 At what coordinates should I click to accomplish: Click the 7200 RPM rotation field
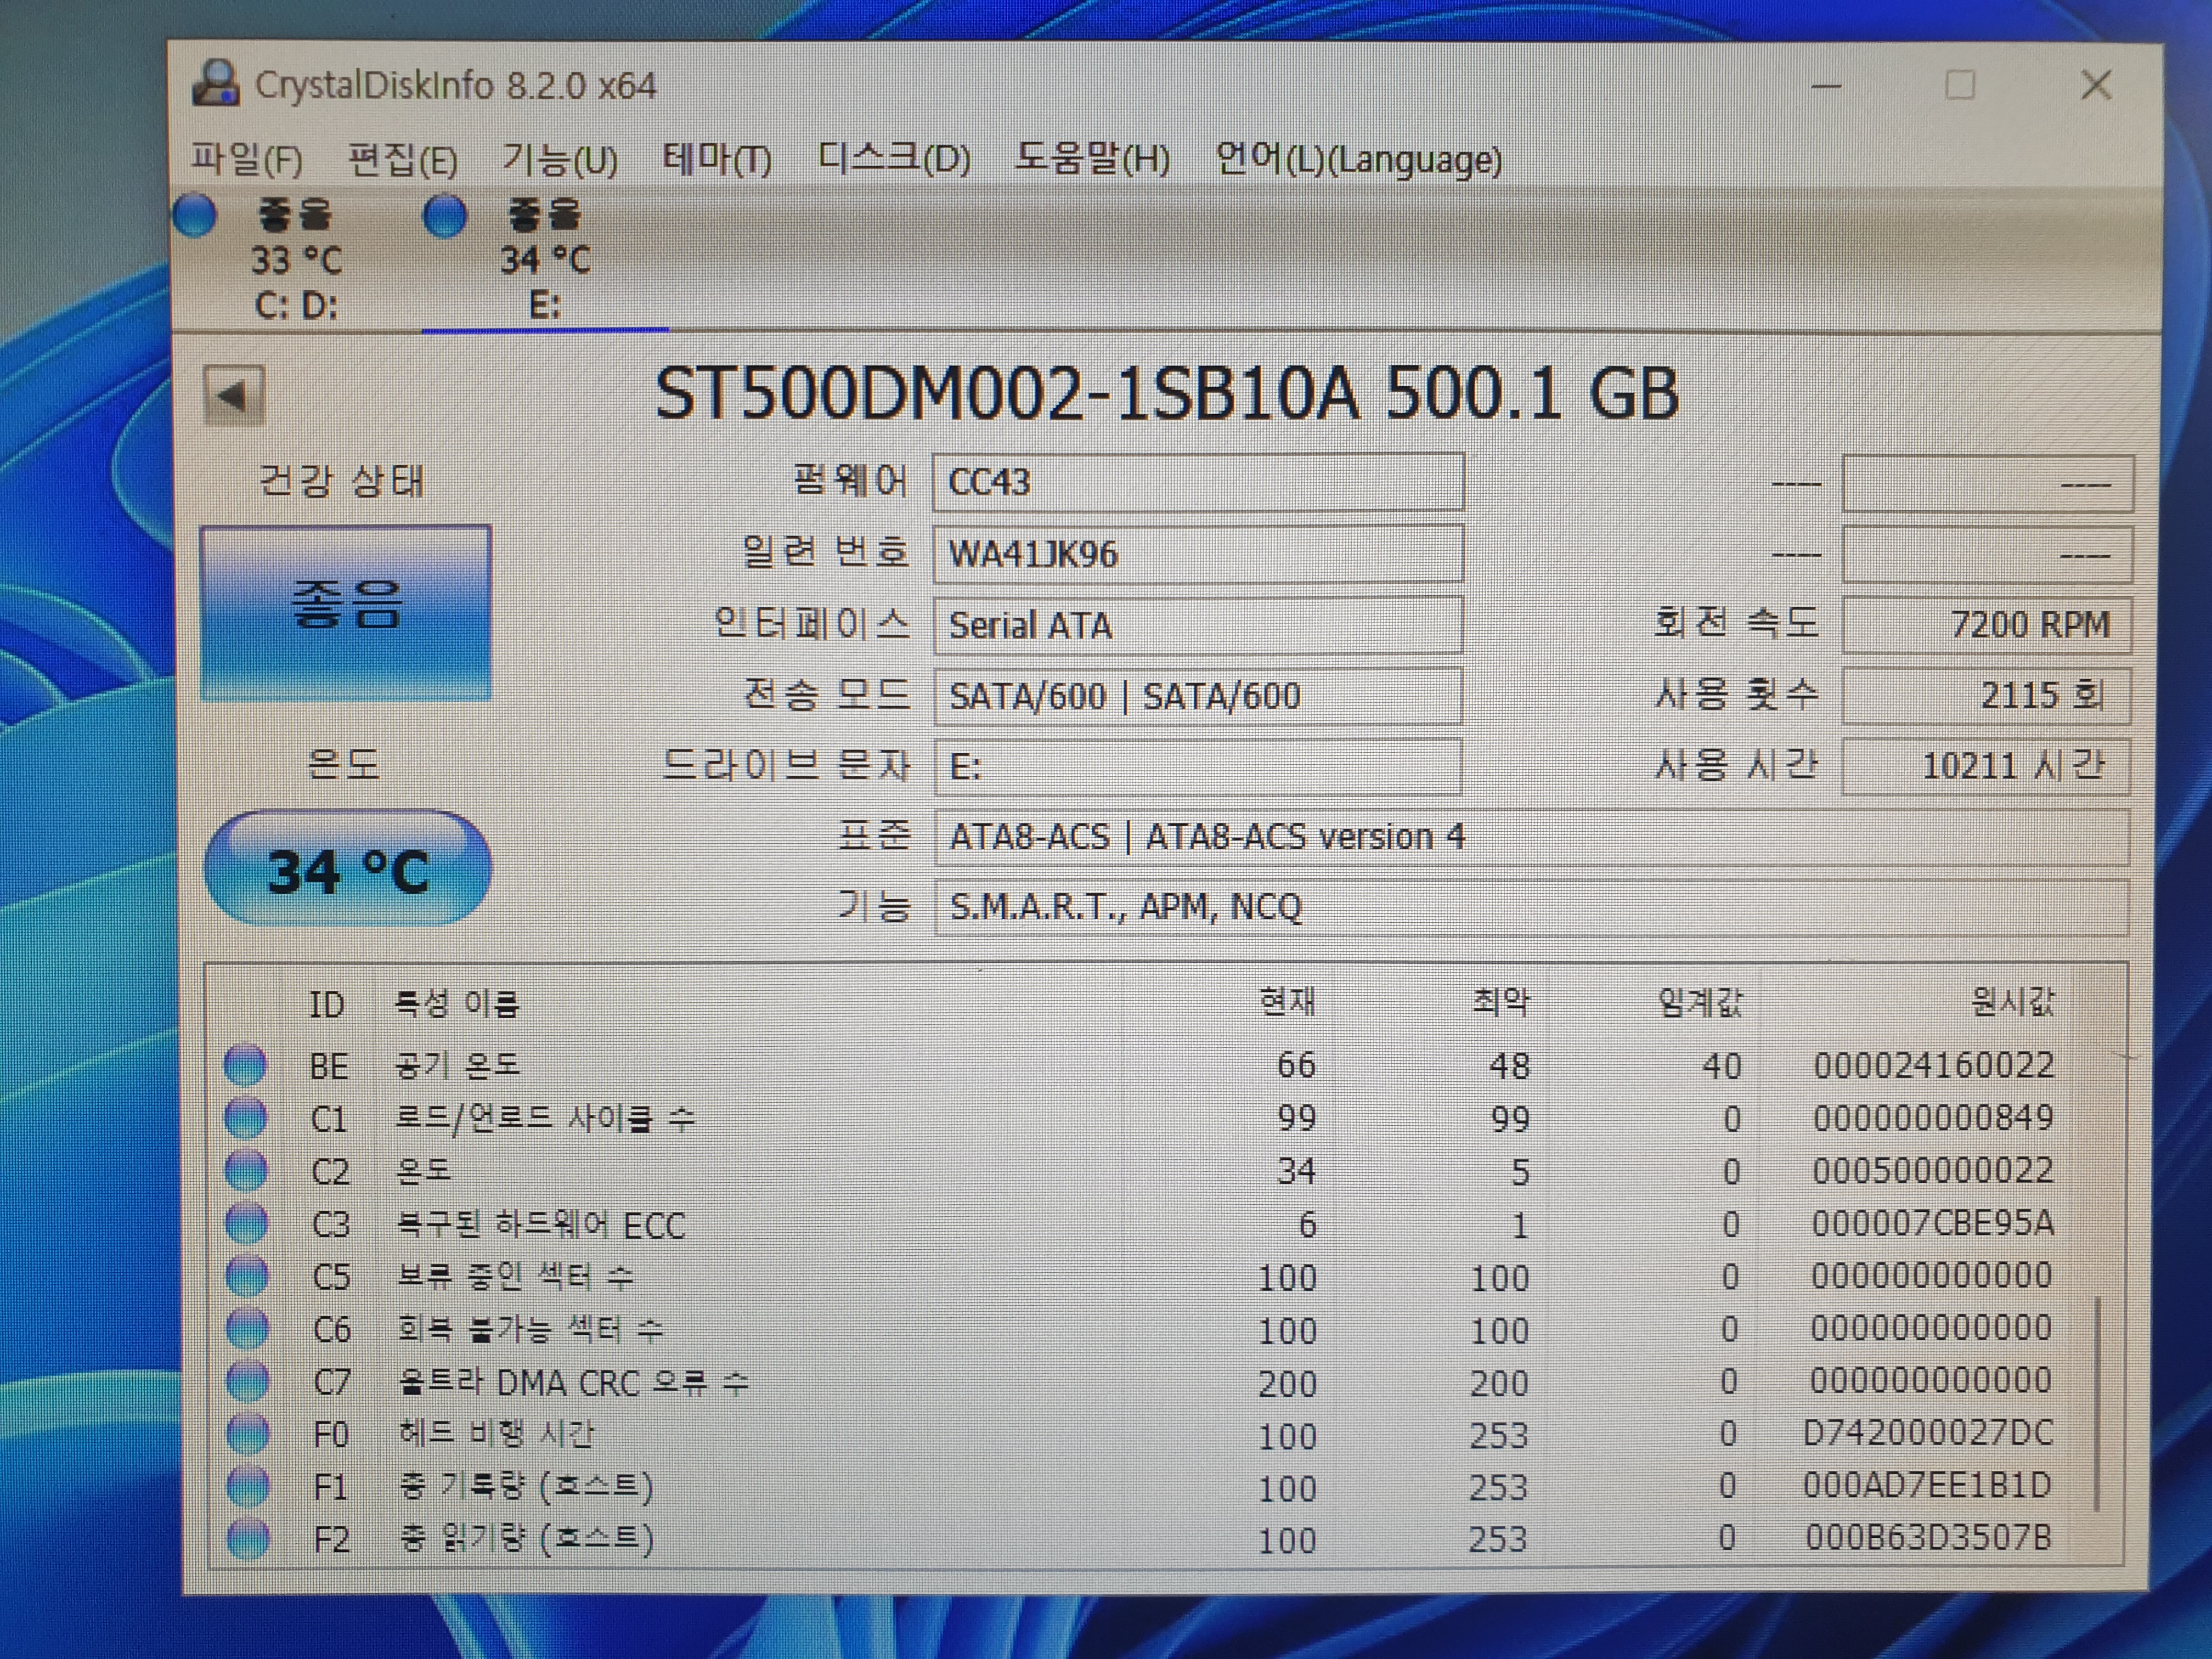pyautogui.click(x=1986, y=625)
